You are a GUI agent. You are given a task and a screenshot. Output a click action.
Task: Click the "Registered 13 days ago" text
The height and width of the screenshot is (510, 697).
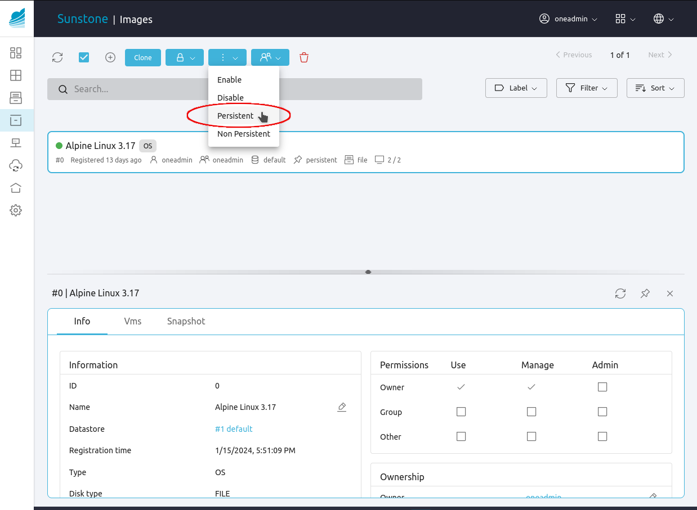point(106,160)
